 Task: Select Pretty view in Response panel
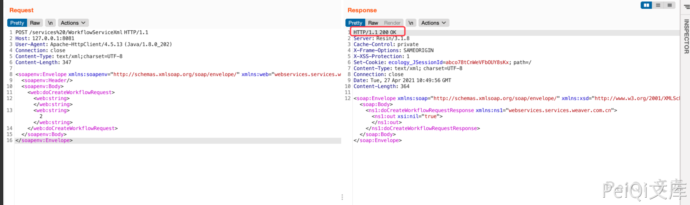355,23
